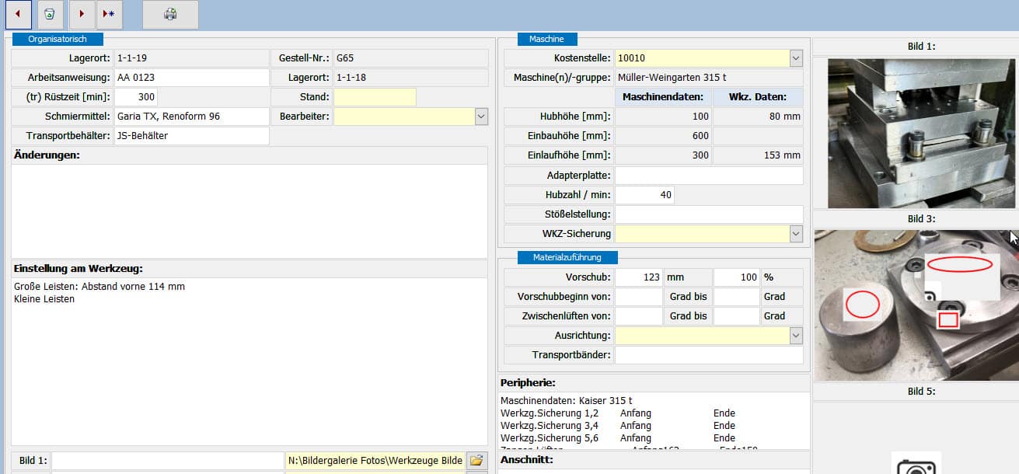
Task: Open the Bearbeiter dropdown list
Action: [x=480, y=117]
